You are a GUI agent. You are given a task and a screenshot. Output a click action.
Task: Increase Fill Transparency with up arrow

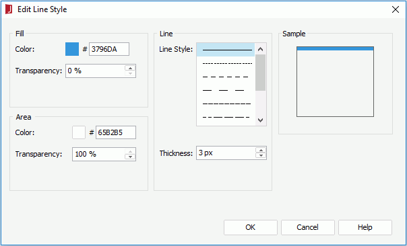[x=130, y=68]
